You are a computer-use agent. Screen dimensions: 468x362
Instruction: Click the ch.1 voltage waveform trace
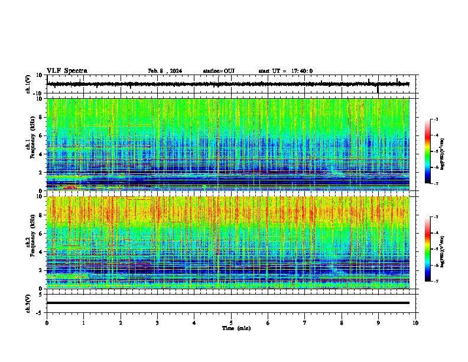coord(227,84)
